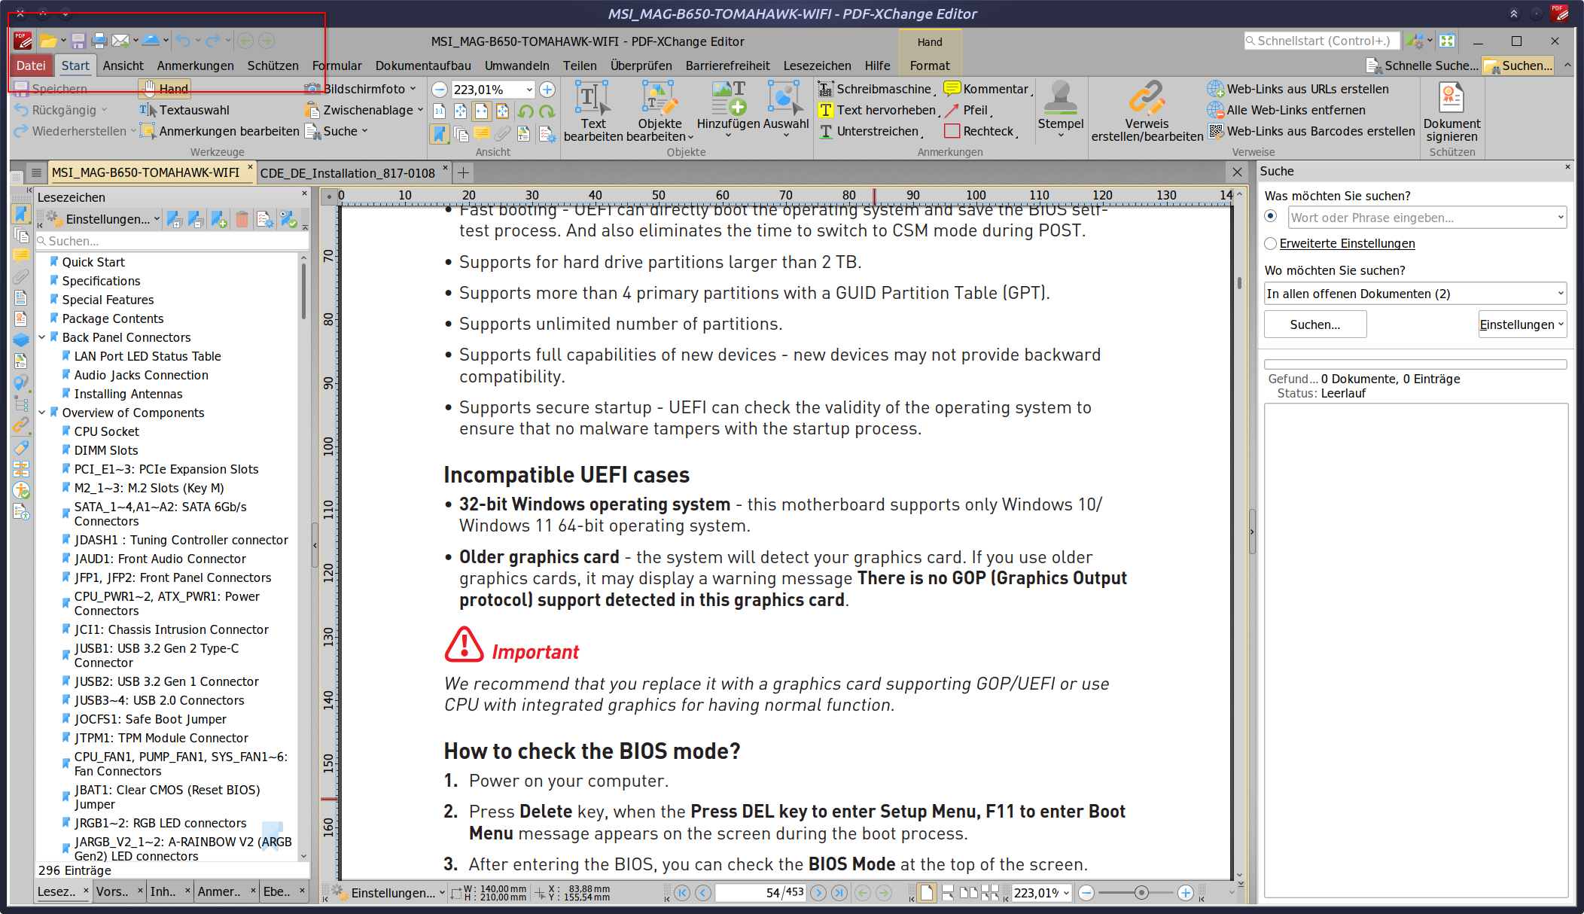Click Schnelle Suche... button
The width and height of the screenshot is (1584, 914).
coord(1422,66)
